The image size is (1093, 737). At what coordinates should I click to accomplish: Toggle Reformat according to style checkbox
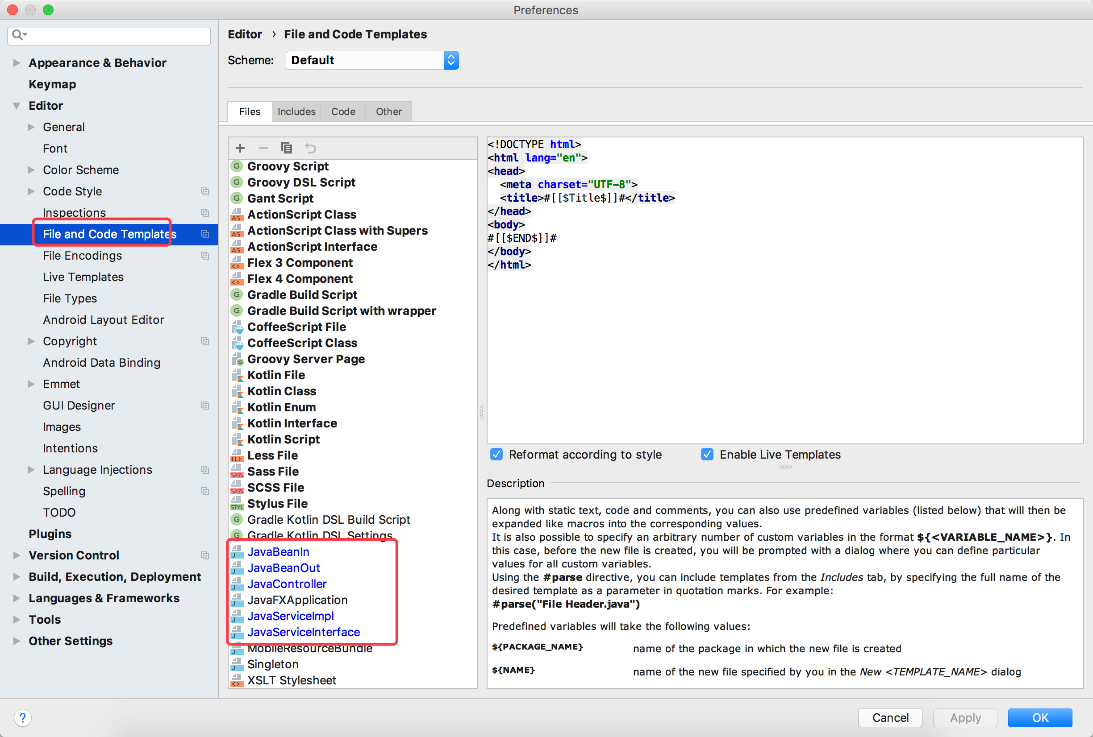[x=496, y=455]
